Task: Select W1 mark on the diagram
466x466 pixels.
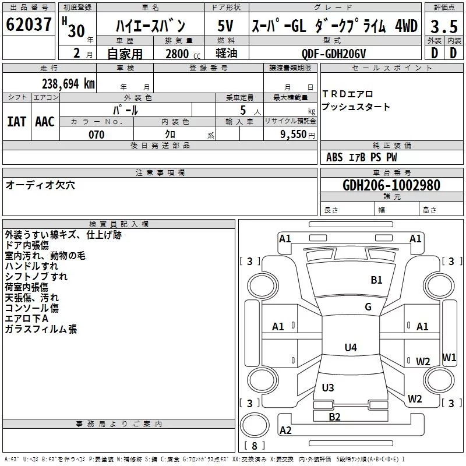Action: click(x=449, y=357)
